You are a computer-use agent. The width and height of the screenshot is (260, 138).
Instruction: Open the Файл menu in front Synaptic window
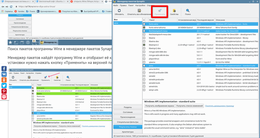pyautogui.click(x=116, y=6)
